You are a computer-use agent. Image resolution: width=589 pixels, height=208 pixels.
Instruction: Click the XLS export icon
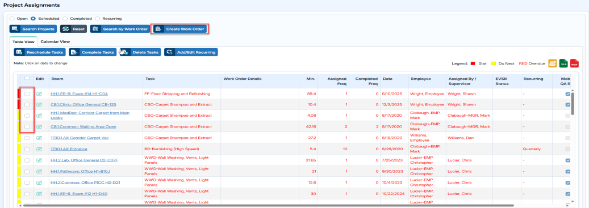click(563, 63)
